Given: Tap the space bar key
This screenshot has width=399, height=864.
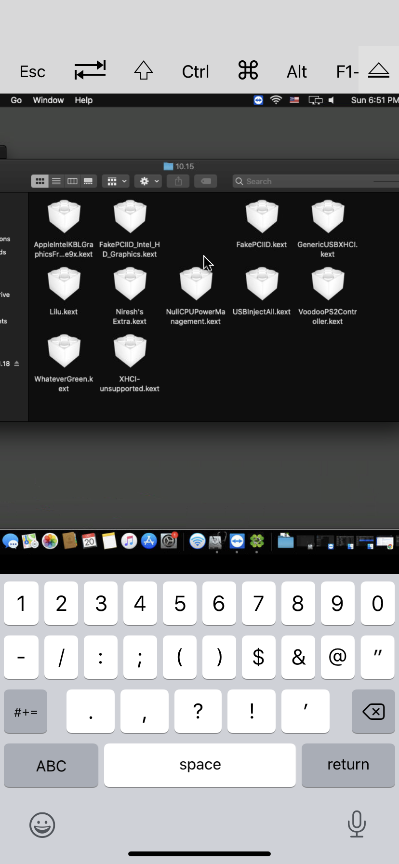Looking at the screenshot, I should tap(200, 765).
